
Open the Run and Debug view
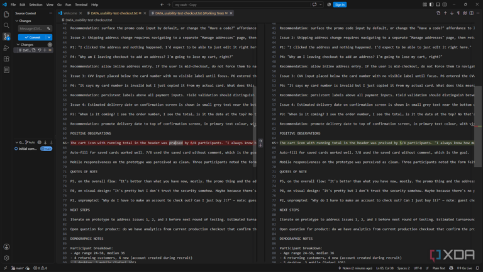point(6,48)
